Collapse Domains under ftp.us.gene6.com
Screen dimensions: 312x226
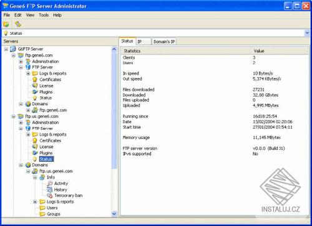(x=21, y=165)
